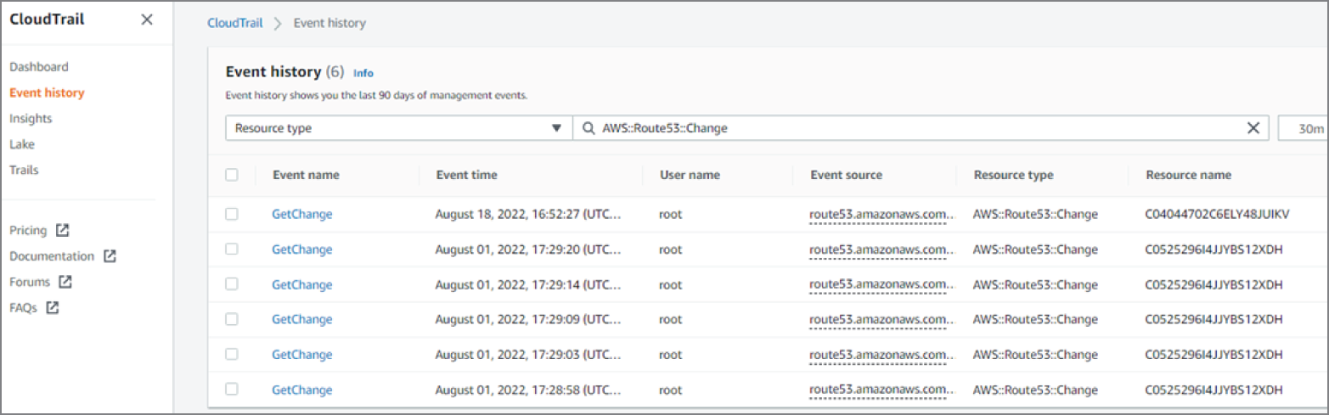Click the August 01, 2022, 17:29:20 timestamp
Screen dimensions: 1329x415
pos(528,249)
